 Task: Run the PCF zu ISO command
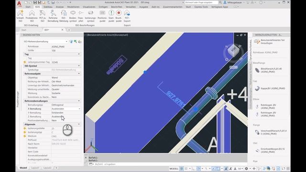pyautogui.click(x=43, y=16)
